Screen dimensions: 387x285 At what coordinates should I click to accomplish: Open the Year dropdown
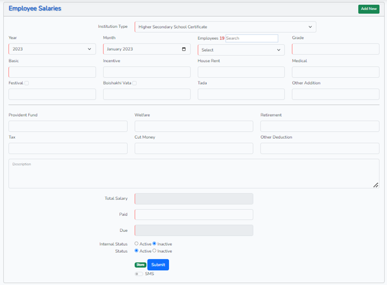click(52, 49)
